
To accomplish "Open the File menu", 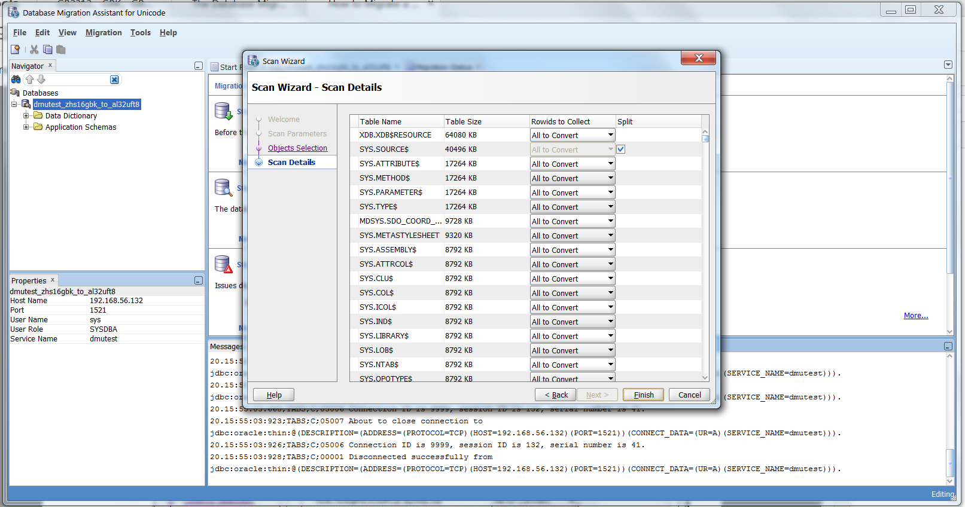I will tap(20, 32).
